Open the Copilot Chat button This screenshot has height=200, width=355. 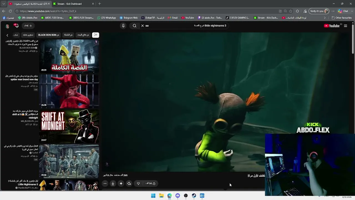[343, 11]
